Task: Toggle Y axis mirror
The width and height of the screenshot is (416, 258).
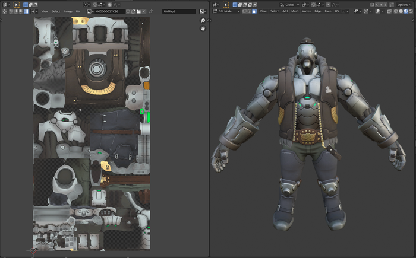Action: pyautogui.click(x=382, y=5)
